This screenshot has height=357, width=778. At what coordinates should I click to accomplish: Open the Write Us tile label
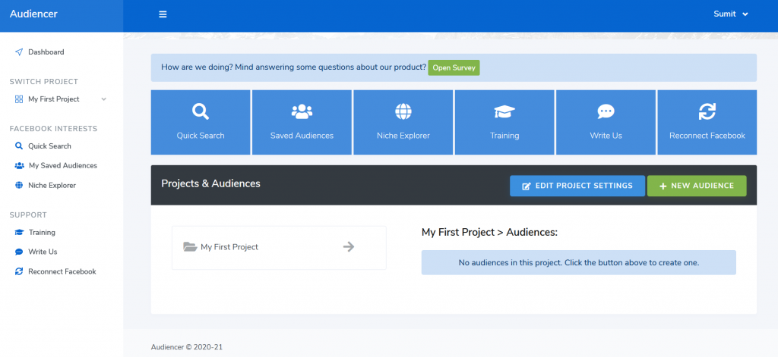coord(606,135)
